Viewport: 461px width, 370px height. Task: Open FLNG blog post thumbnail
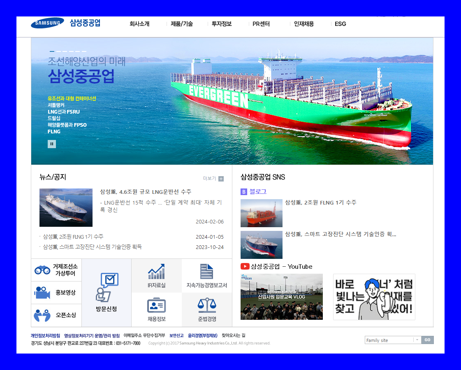click(x=262, y=213)
